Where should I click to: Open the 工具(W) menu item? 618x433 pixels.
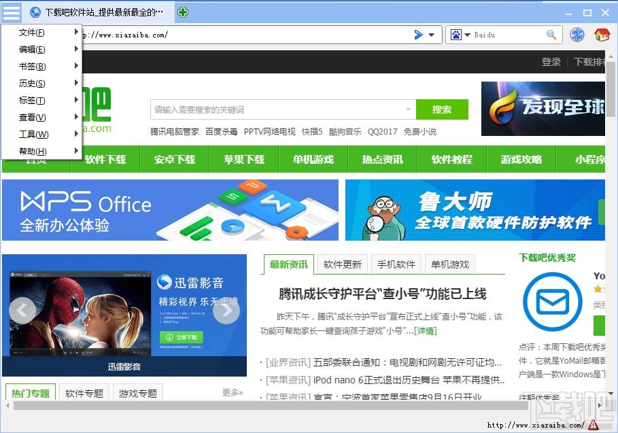pyautogui.click(x=41, y=134)
